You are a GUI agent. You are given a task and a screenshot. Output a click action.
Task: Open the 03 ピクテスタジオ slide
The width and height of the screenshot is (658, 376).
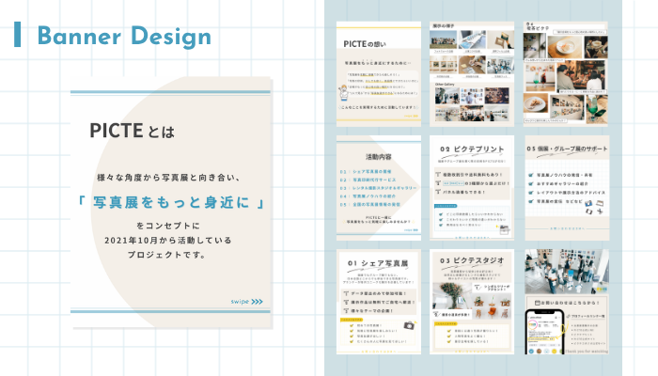coord(471,301)
